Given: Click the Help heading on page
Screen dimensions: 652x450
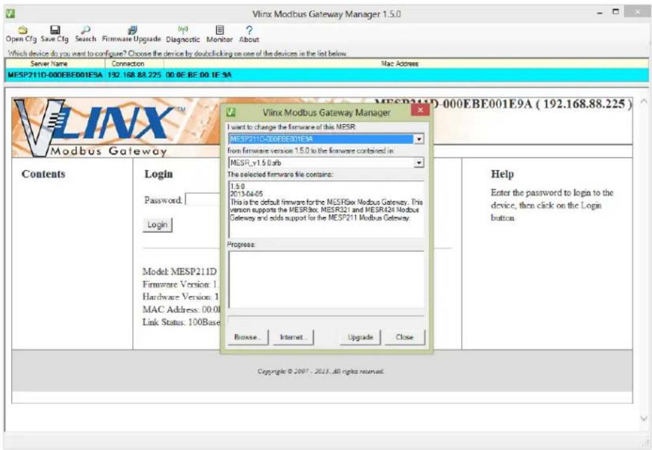Looking at the screenshot, I should (502, 174).
